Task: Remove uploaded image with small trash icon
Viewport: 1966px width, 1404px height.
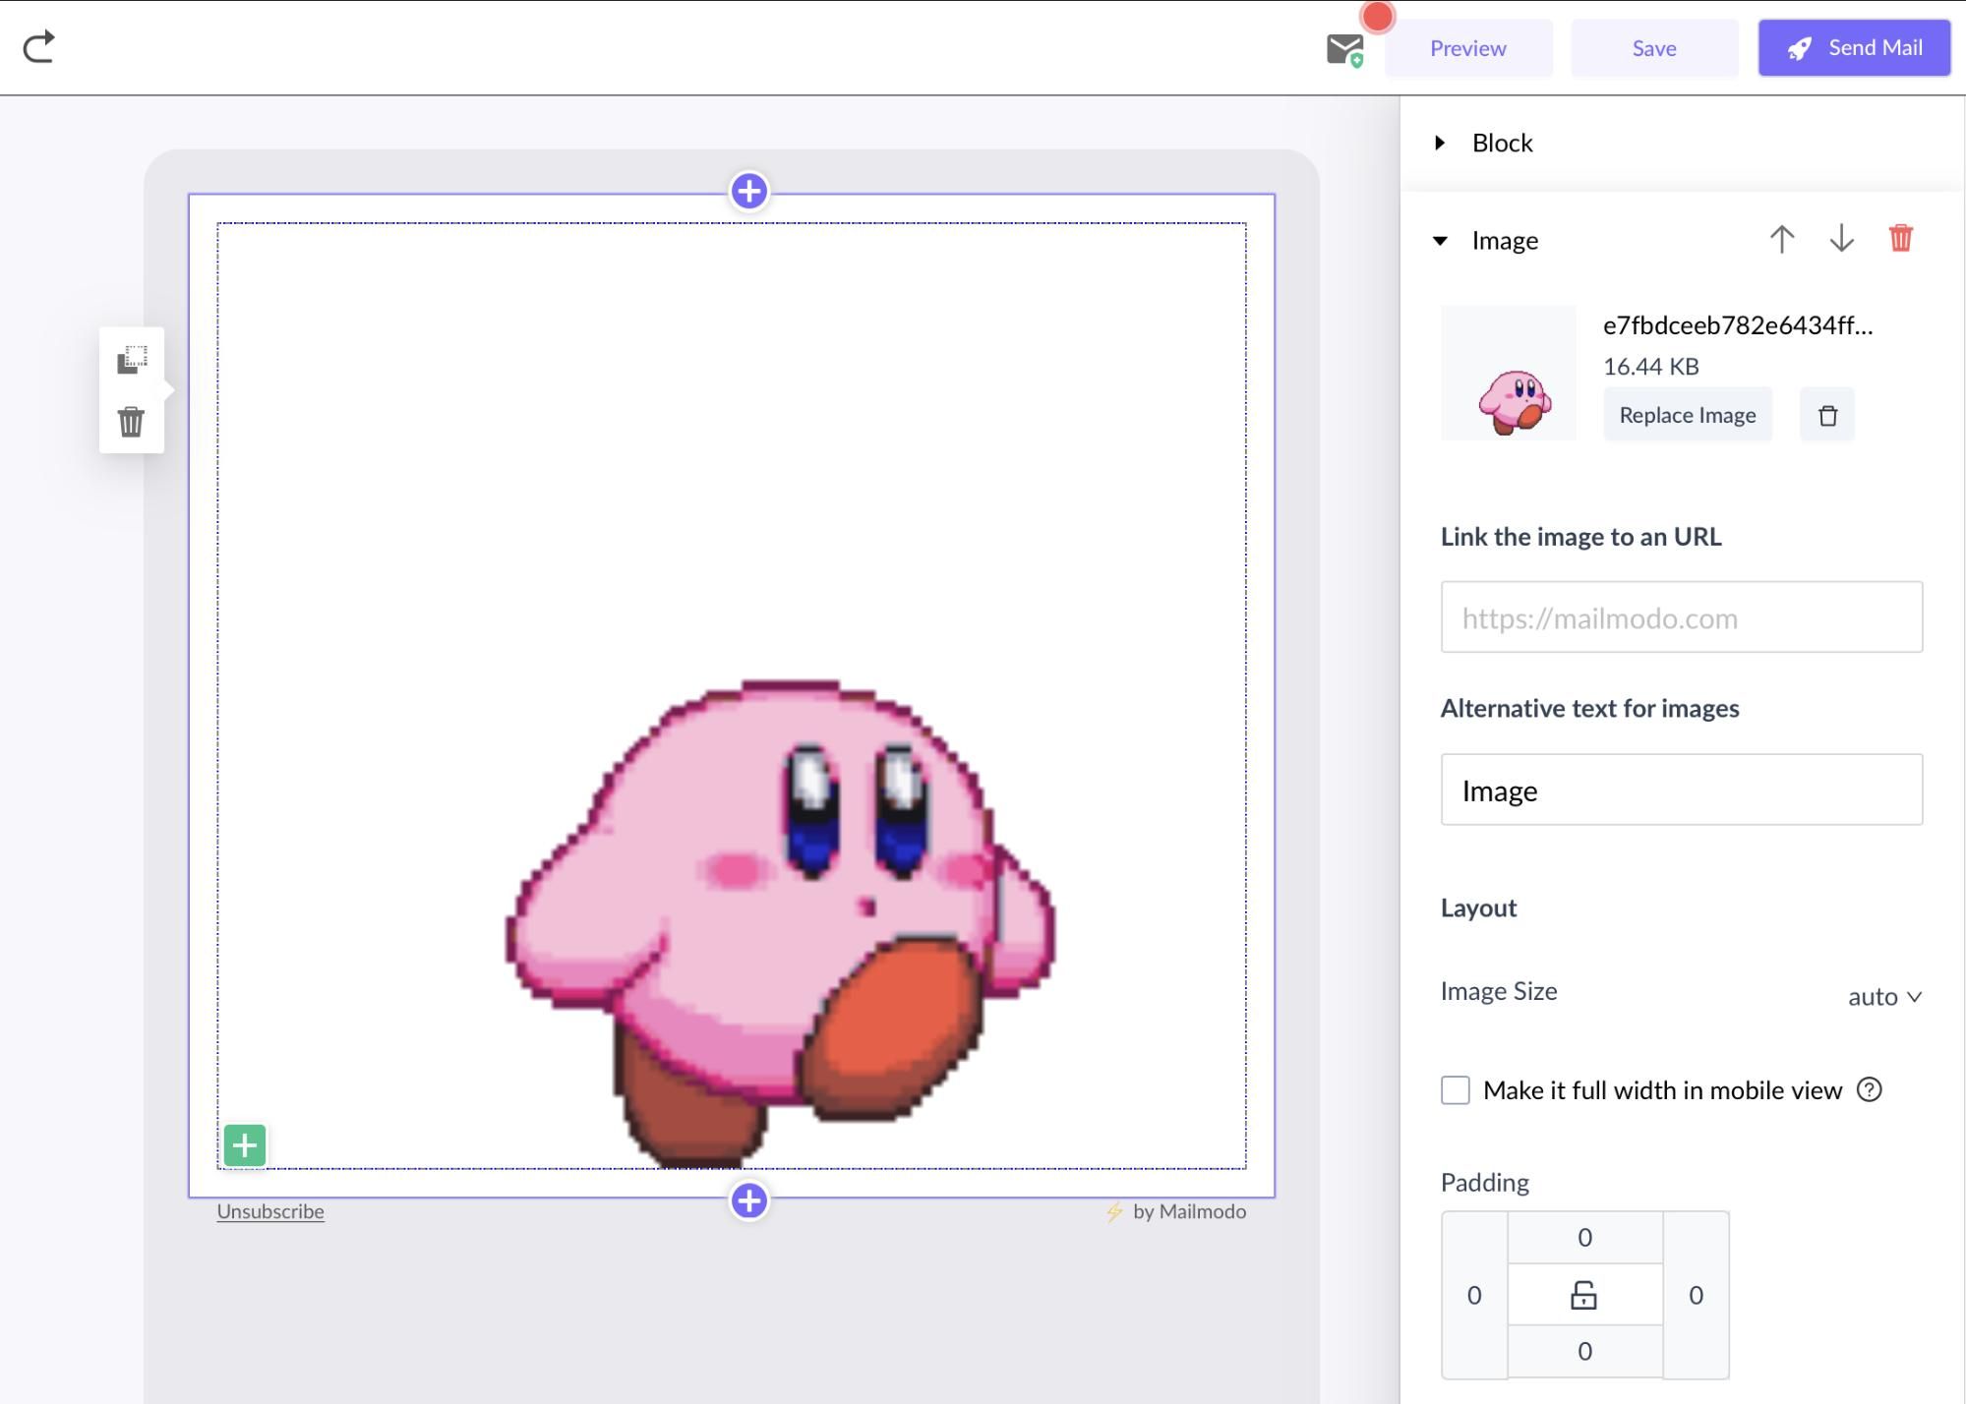Action: pyautogui.click(x=1827, y=415)
